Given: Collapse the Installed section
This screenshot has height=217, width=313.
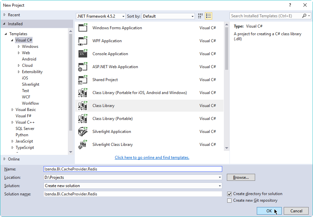Looking at the screenshot, I should (4, 24).
